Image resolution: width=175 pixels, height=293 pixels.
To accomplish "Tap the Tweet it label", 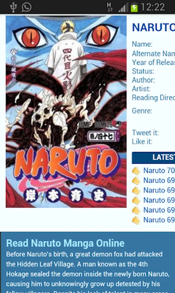I will pos(145,133).
